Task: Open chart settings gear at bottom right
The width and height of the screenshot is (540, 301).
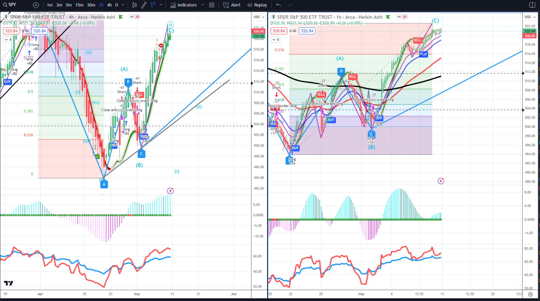Action: click(x=530, y=294)
